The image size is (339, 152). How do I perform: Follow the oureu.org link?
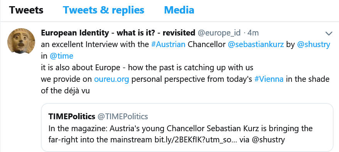pyautogui.click(x=111, y=79)
